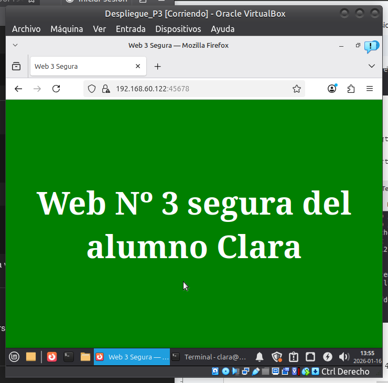This screenshot has width=388, height=383.
Task: Open the Dispositivos menu in VirtualBox
Action: (178, 29)
